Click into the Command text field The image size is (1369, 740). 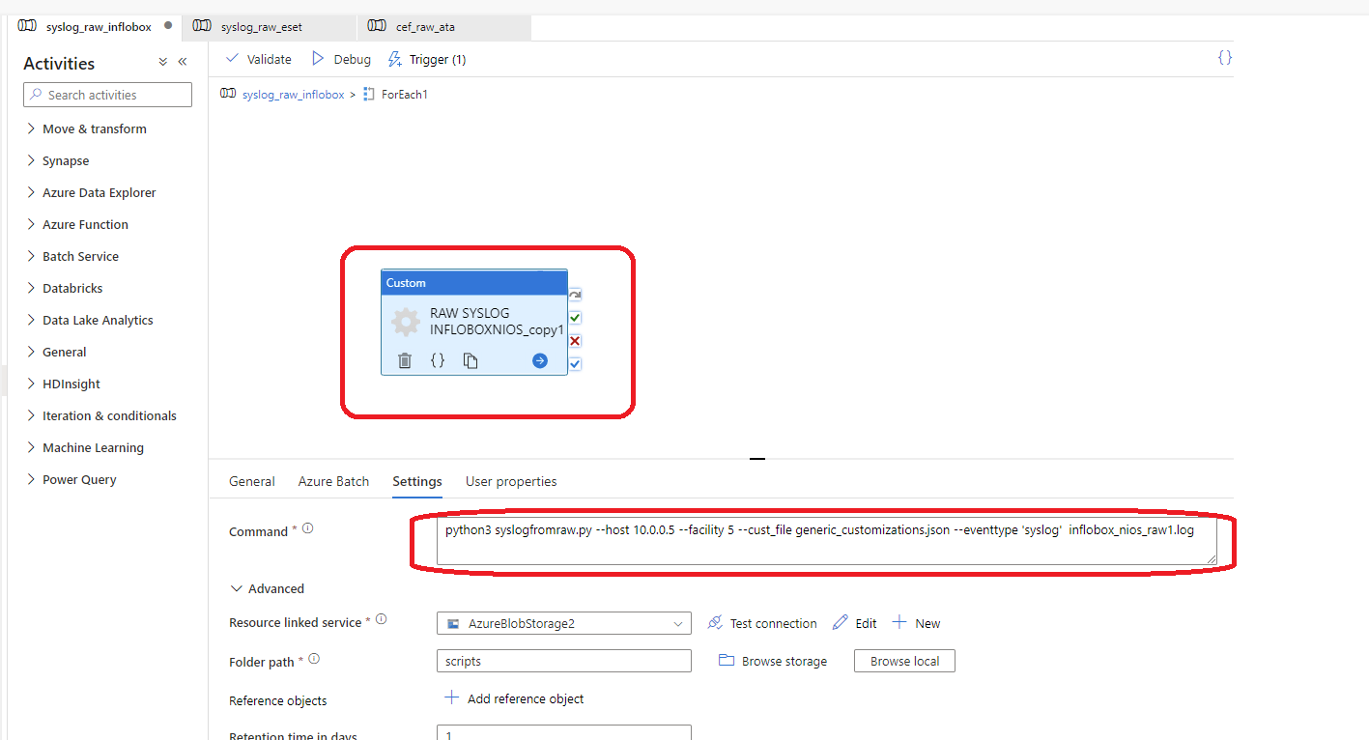pos(826,542)
